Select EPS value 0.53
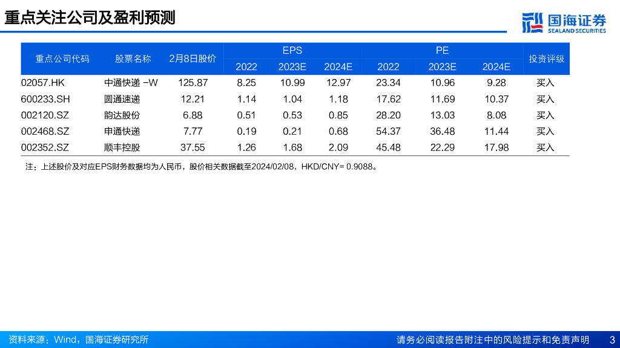This screenshot has height=348, width=620. coord(292,115)
